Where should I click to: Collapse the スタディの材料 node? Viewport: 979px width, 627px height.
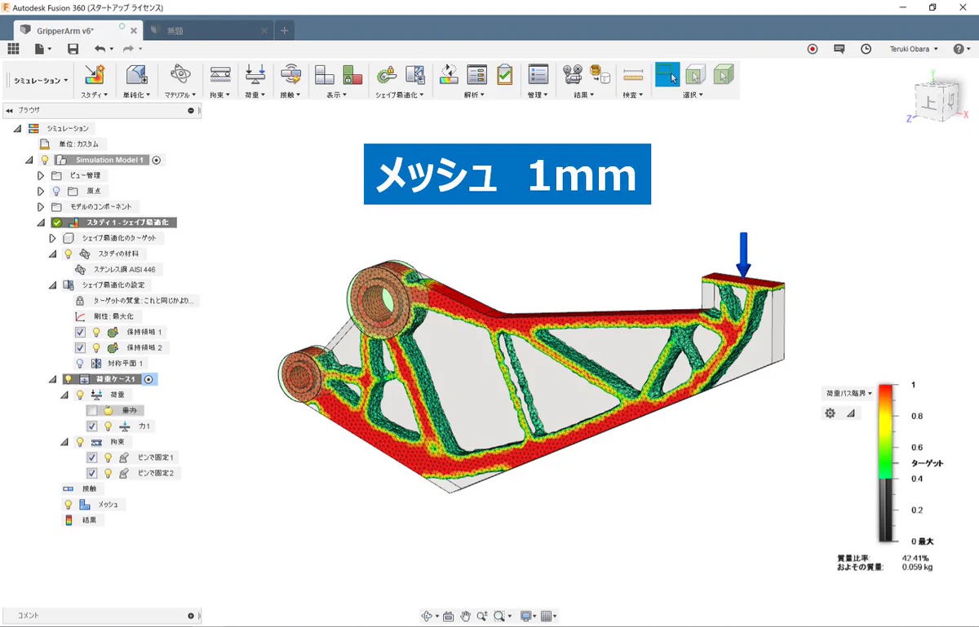pyautogui.click(x=53, y=254)
